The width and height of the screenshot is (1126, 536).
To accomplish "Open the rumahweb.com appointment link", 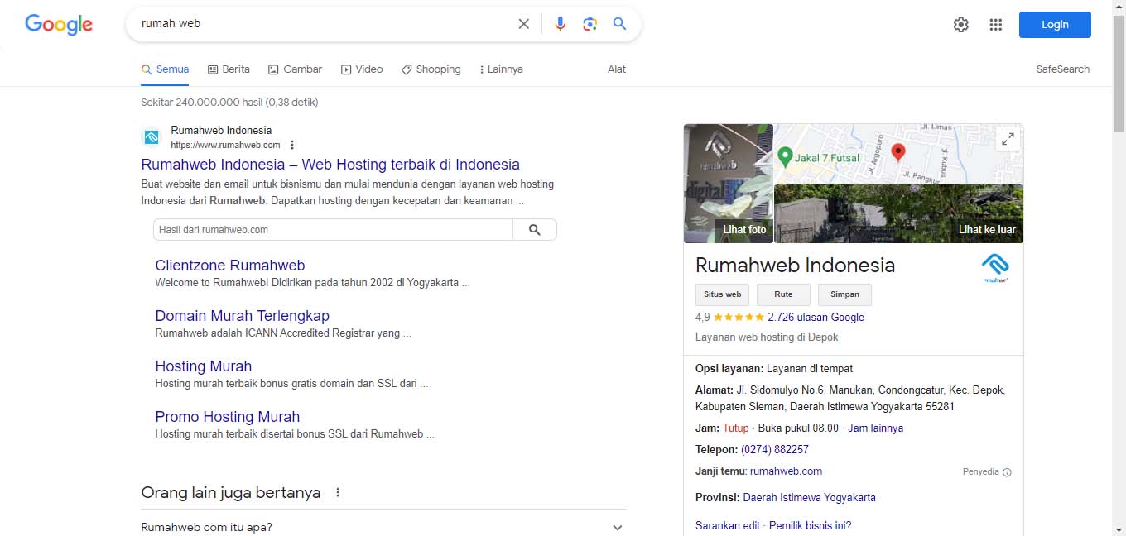I will coord(786,471).
